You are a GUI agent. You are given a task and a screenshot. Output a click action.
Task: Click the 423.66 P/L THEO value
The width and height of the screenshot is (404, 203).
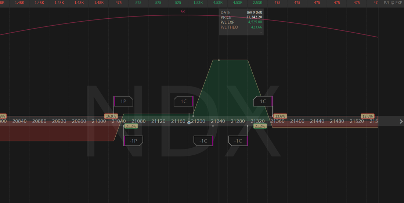[257, 27]
